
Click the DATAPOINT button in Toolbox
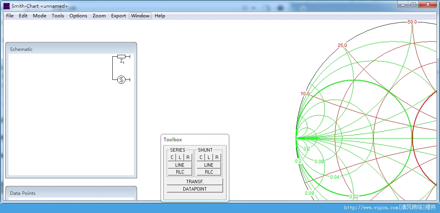click(x=195, y=189)
